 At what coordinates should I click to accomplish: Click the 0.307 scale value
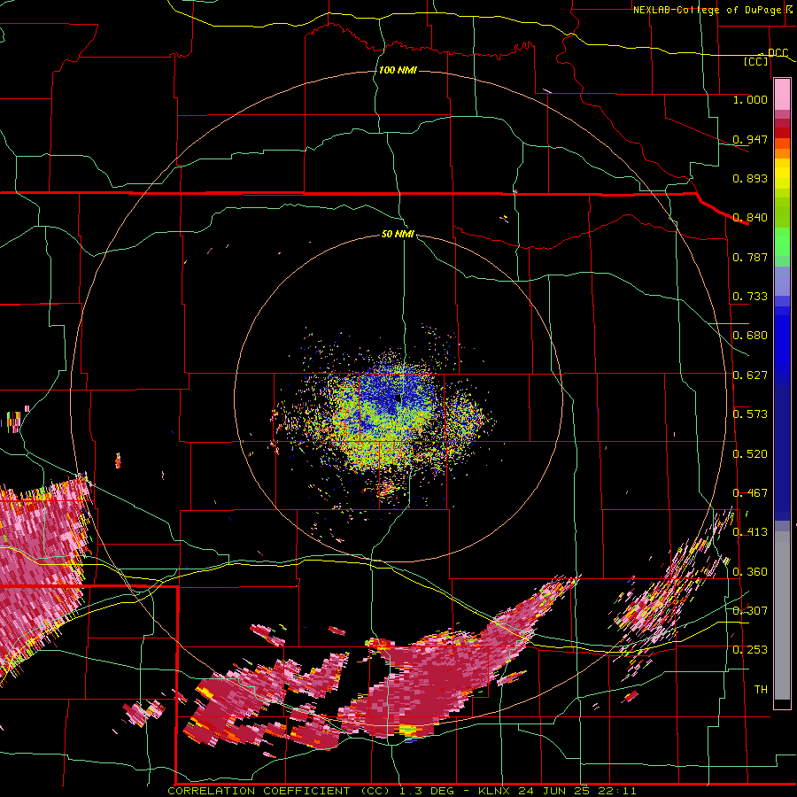[750, 611]
